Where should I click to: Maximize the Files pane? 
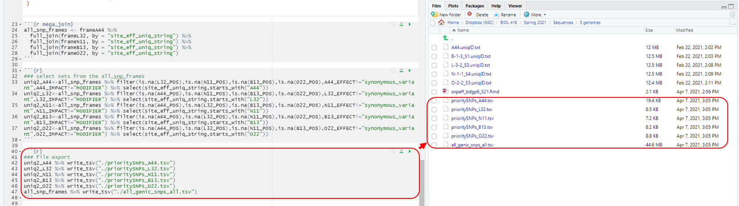coord(731,6)
